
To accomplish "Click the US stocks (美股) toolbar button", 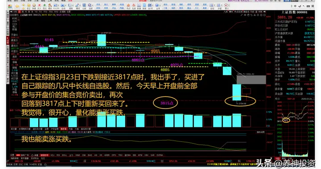I will (205, 8).
